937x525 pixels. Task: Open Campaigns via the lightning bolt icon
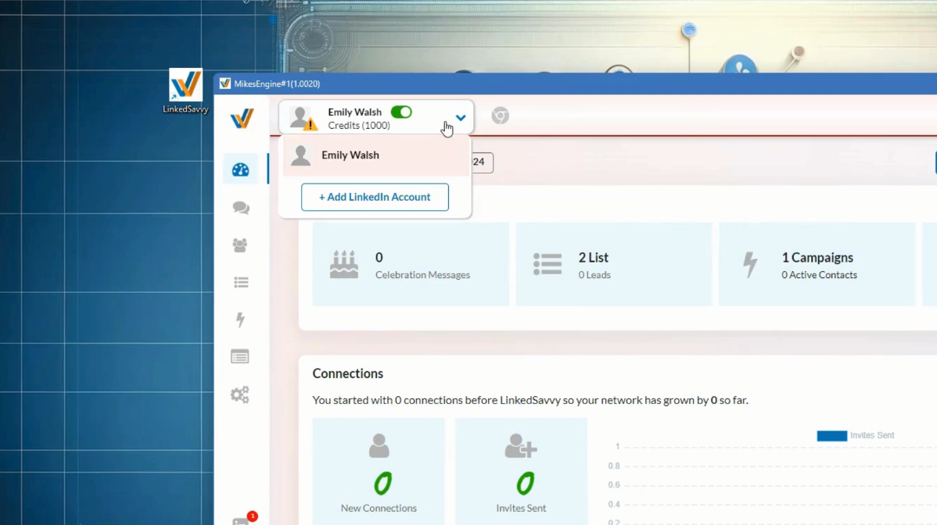tap(240, 320)
